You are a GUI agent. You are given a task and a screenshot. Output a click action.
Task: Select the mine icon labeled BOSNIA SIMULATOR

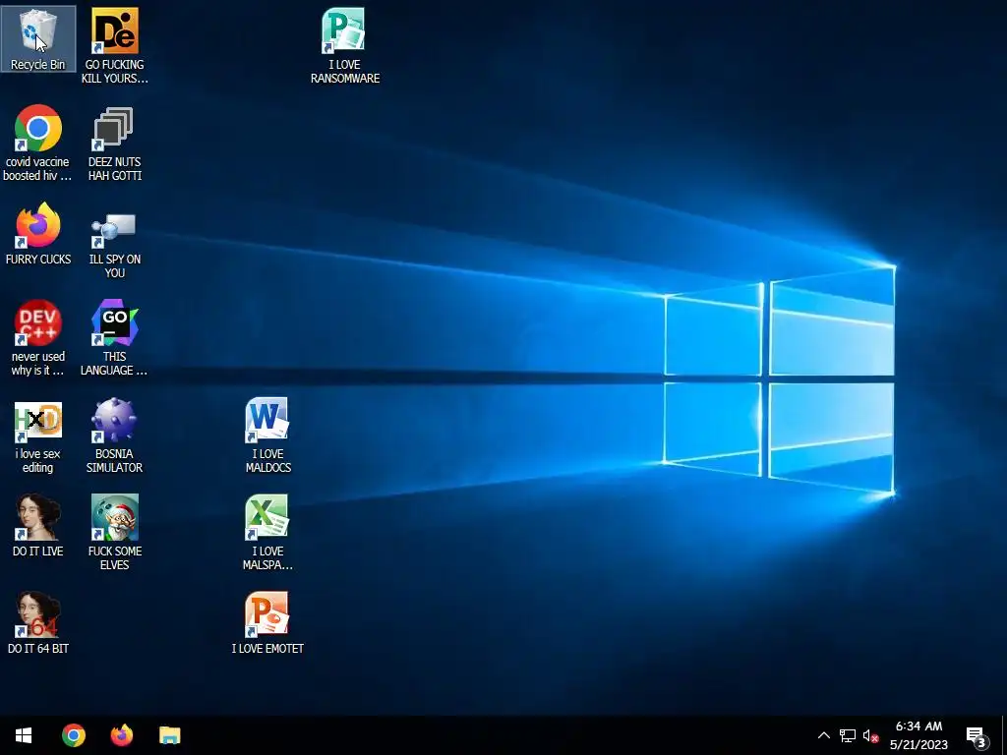(115, 436)
